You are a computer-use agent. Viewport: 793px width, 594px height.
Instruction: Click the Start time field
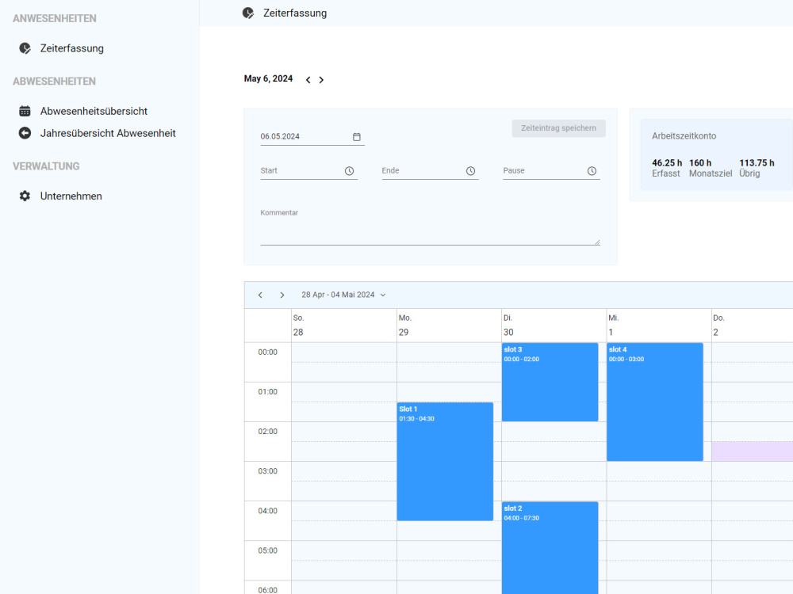click(x=308, y=171)
